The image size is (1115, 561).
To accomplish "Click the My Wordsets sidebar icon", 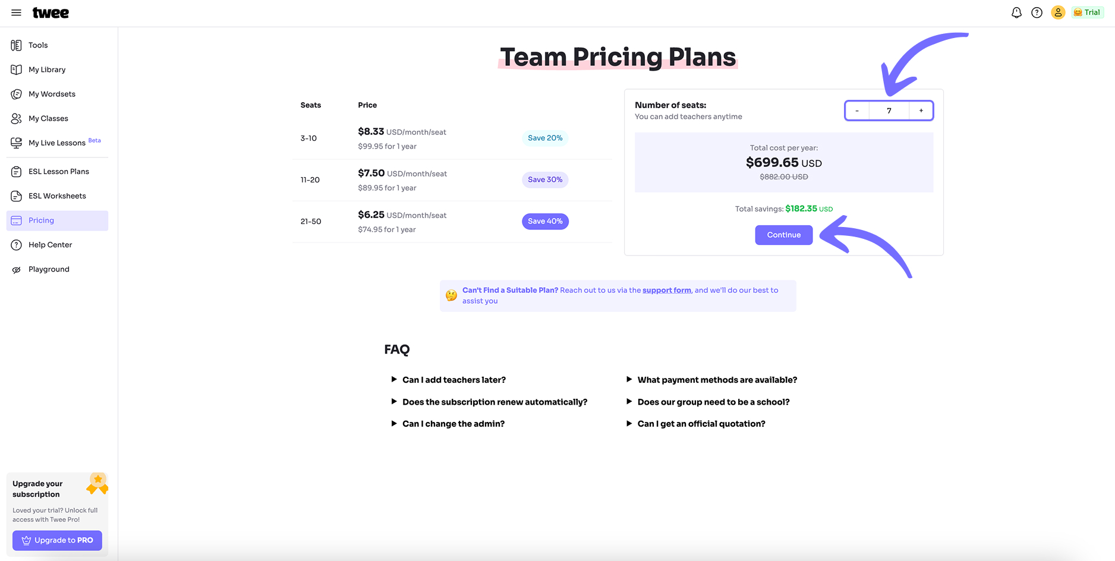I will pos(17,94).
